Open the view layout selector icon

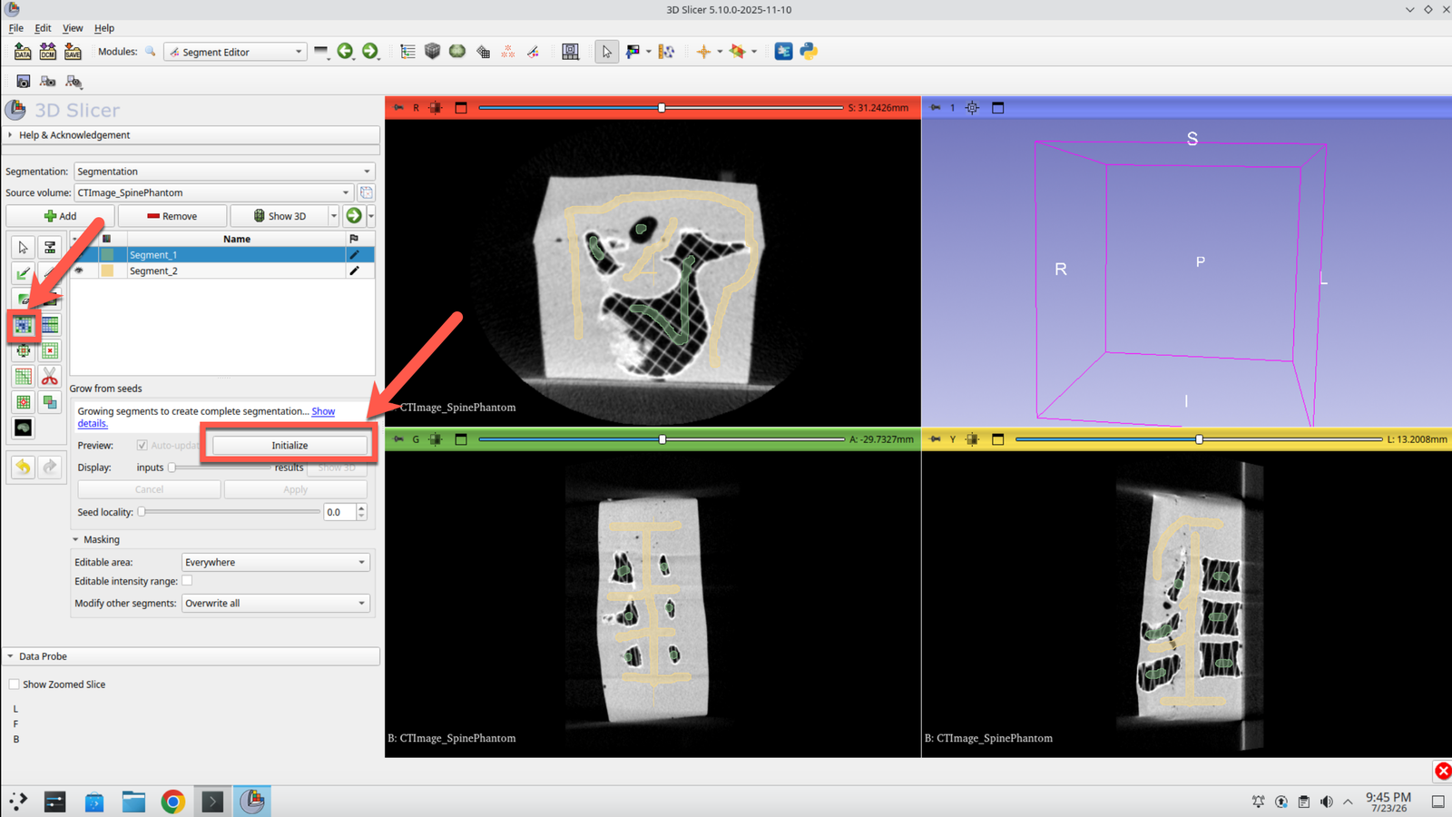pyautogui.click(x=570, y=52)
